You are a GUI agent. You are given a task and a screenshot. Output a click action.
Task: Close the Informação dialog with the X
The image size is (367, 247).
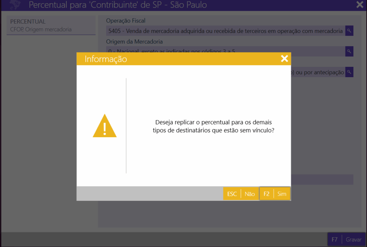(x=284, y=59)
